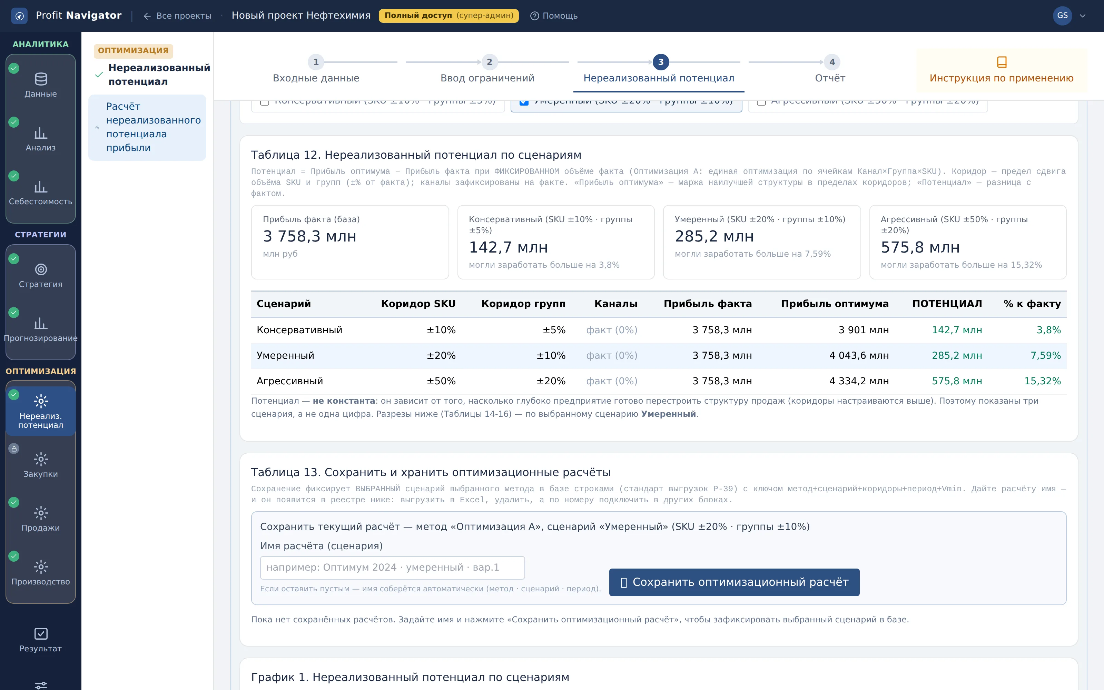The image size is (1104, 690).
Task: Click the GS user avatar
Action: click(x=1062, y=16)
